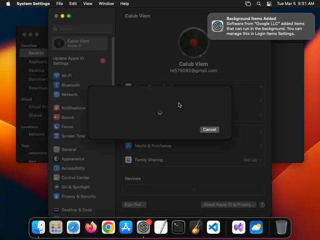This screenshot has width=320, height=240.
Task: Open Accessibility icon in sidebar
Action: [x=57, y=168]
